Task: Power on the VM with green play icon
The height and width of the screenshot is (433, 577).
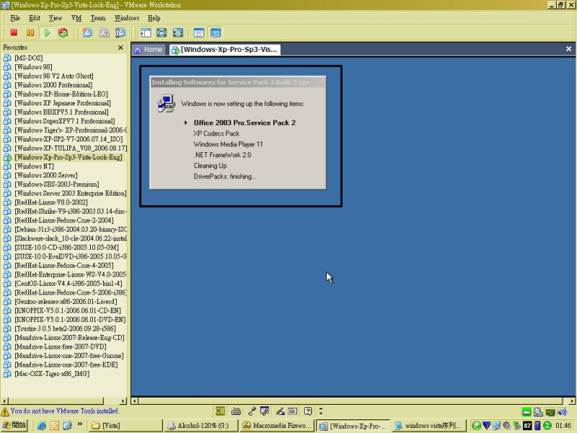Action: pos(47,32)
